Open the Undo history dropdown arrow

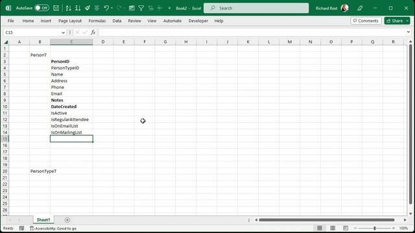[x=112, y=8]
